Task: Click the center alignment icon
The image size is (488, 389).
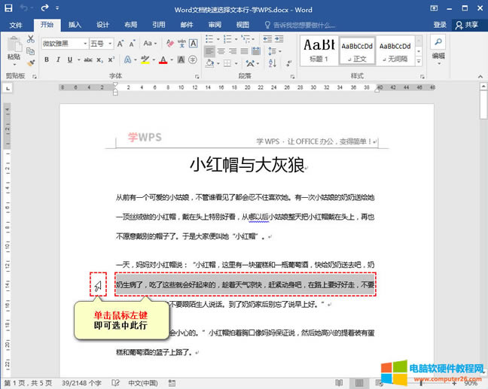Action: pos(221,51)
